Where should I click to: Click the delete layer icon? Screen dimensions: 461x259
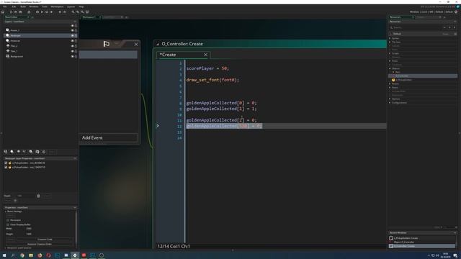[44, 152]
